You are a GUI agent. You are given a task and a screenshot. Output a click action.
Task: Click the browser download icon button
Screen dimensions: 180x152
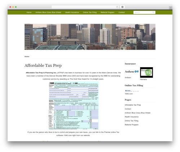pyautogui.click(x=122, y=7)
